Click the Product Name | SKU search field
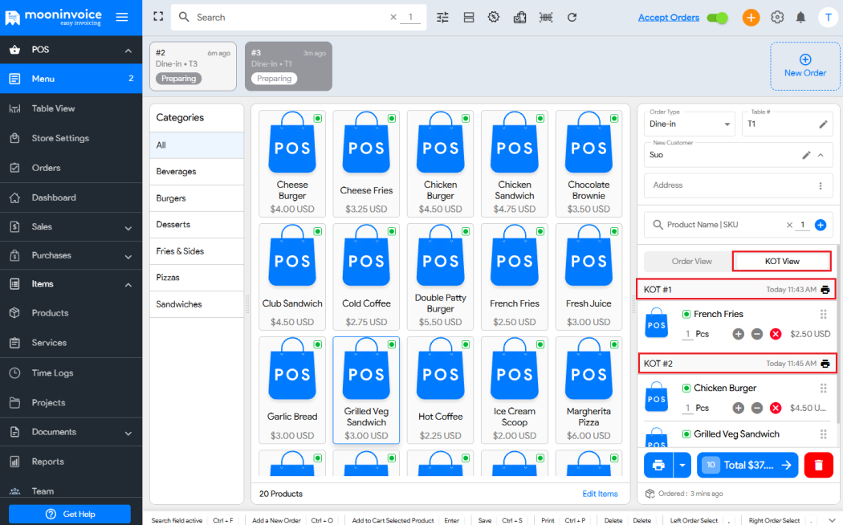 click(719, 225)
